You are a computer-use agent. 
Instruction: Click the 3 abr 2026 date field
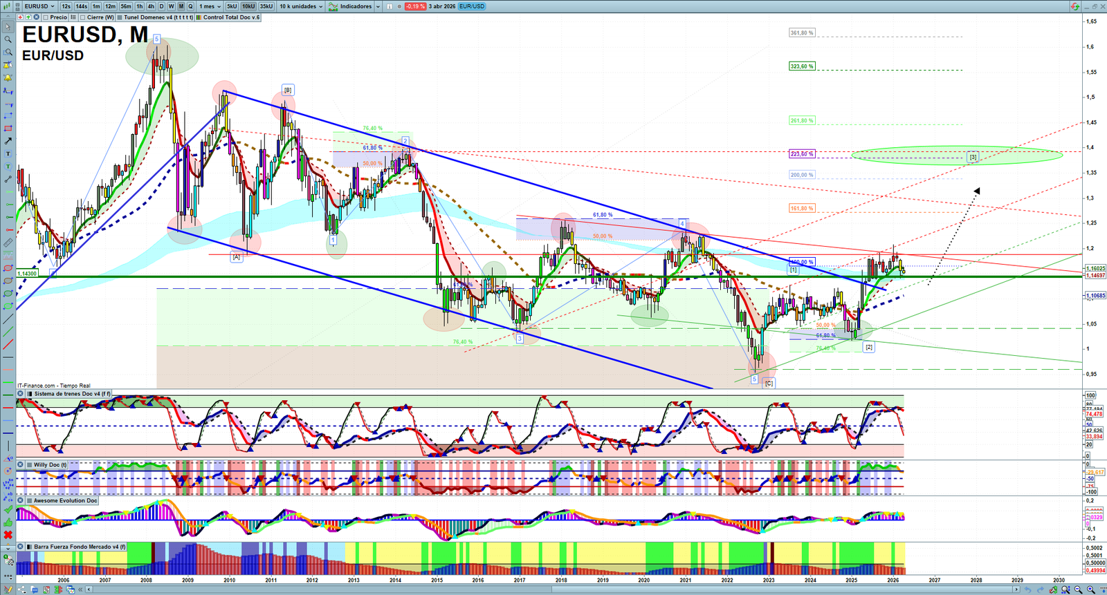coord(442,6)
